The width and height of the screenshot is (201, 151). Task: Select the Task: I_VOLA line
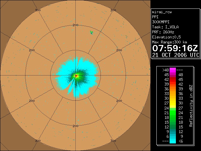(x=165, y=27)
